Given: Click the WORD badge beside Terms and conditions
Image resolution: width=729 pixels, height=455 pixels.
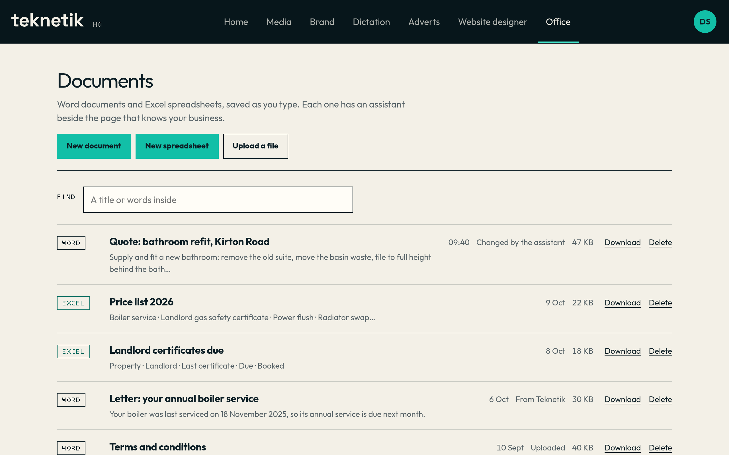Looking at the screenshot, I should click(x=71, y=448).
